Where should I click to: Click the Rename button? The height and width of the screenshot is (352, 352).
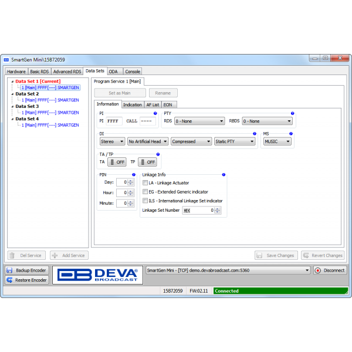[x=163, y=93]
